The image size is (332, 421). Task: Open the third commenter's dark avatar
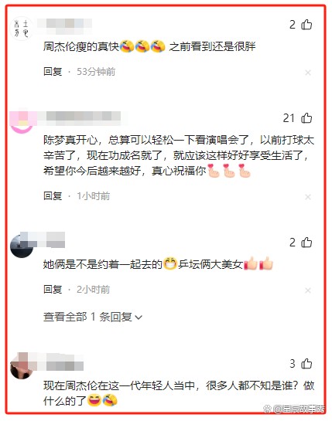pos(21,246)
